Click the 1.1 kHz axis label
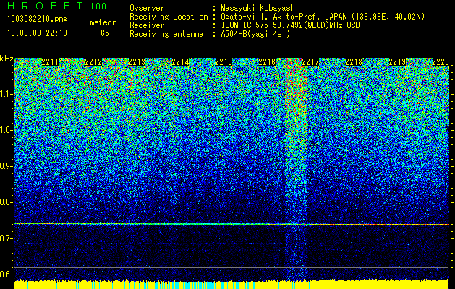The height and width of the screenshot is (289, 455). pos(6,94)
